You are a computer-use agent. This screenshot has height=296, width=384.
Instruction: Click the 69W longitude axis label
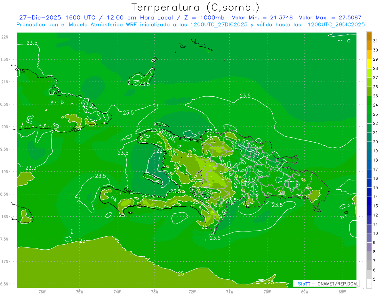pos(304,292)
